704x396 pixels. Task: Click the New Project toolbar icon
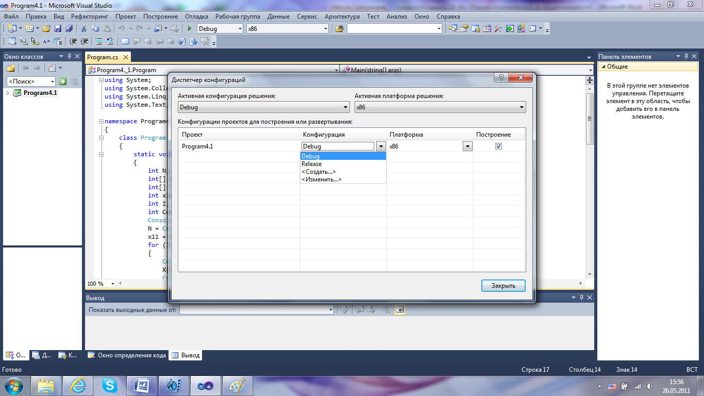12,28
